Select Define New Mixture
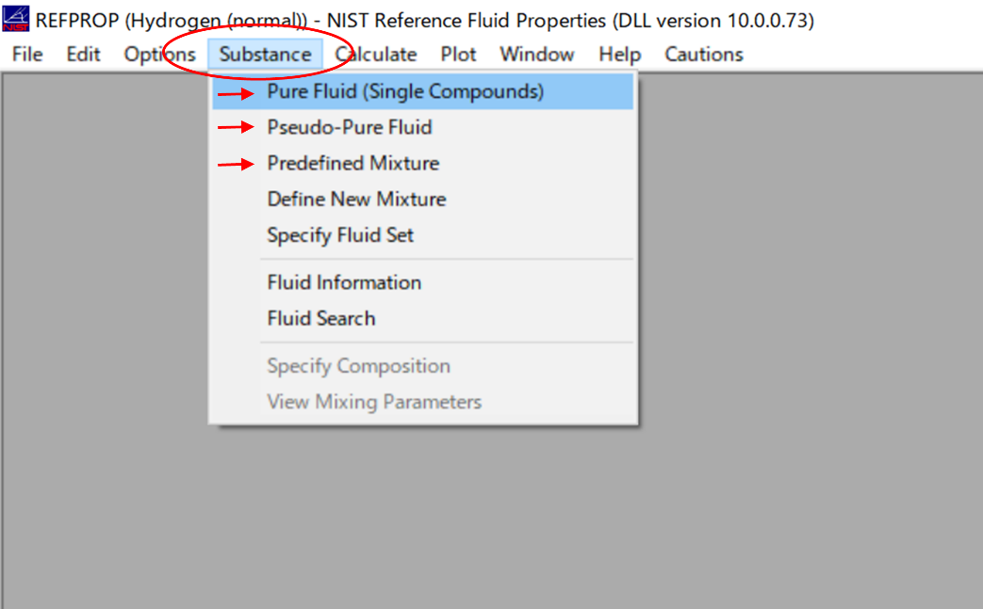The image size is (983, 609). click(356, 200)
